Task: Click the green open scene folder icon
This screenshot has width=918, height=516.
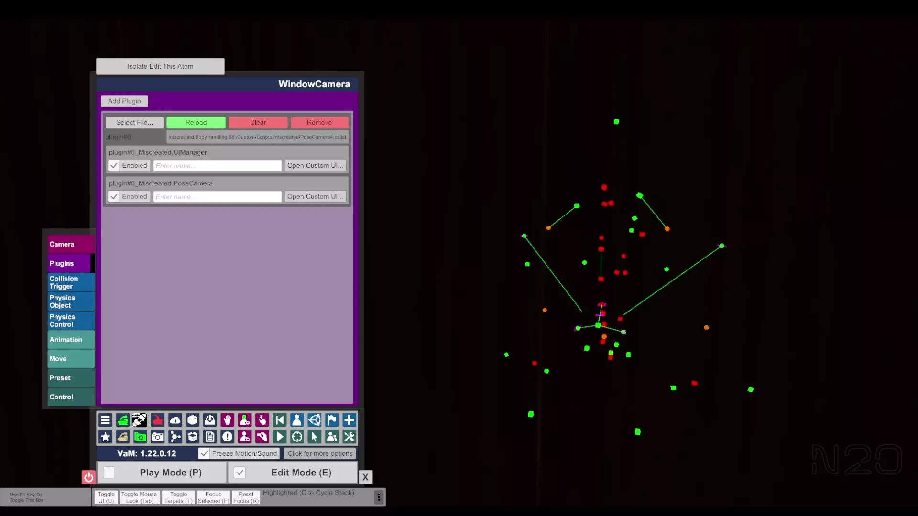Action: coord(123,420)
